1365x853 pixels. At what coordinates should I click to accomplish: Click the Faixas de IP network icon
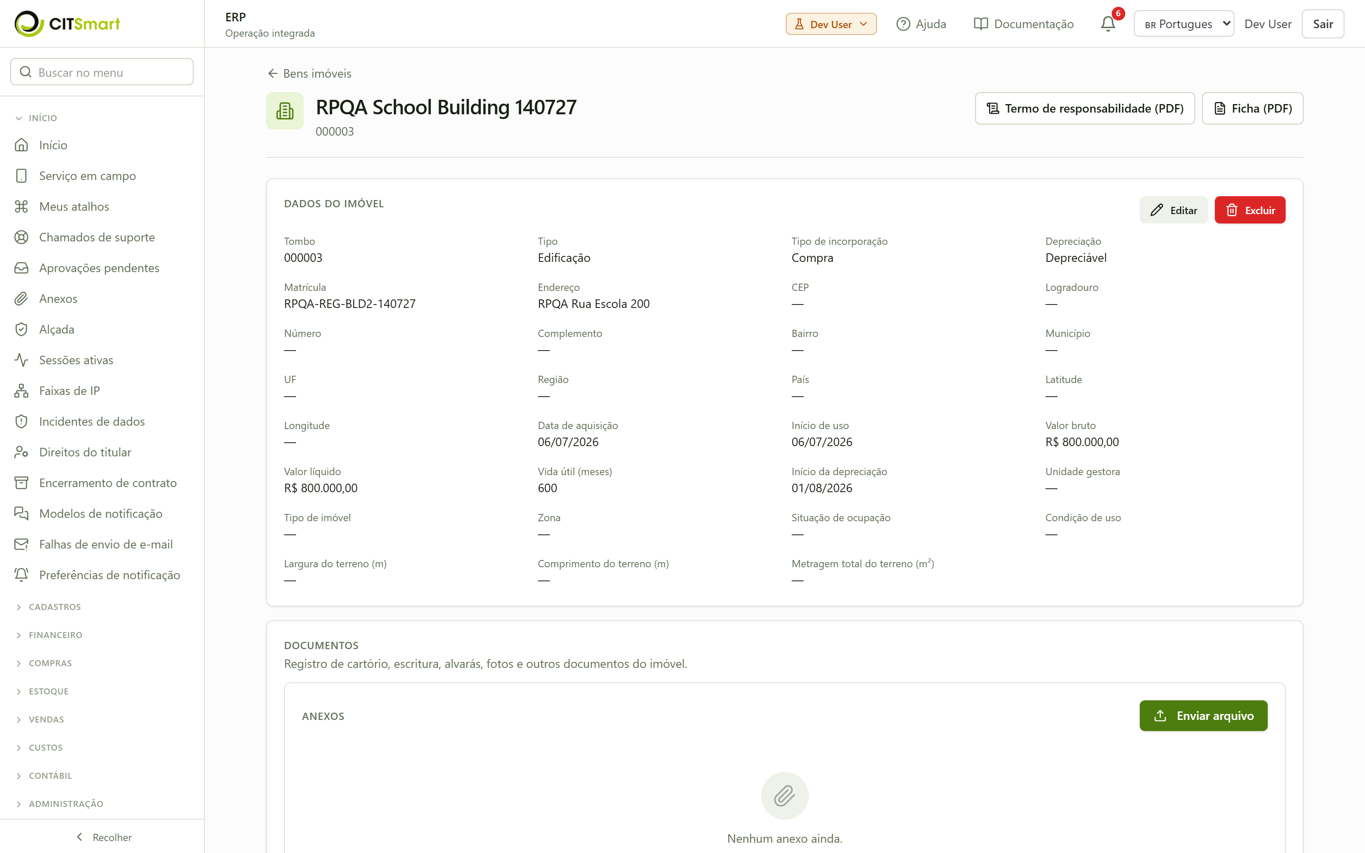[21, 390]
